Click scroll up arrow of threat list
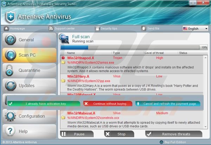Screen dimensions: 211x145 (205, 58)
